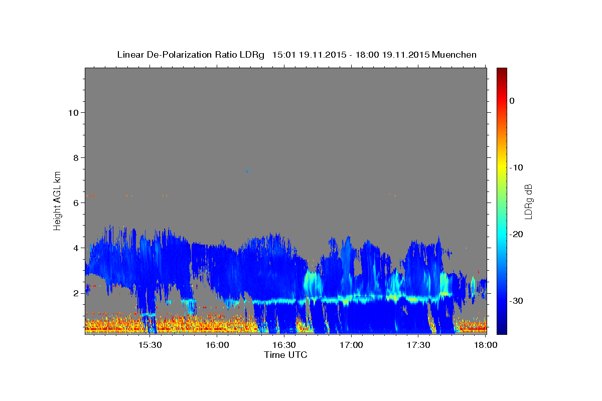Click the plot title mentioning Muenchen
This screenshot has height=401, width=602.
click(x=296, y=55)
